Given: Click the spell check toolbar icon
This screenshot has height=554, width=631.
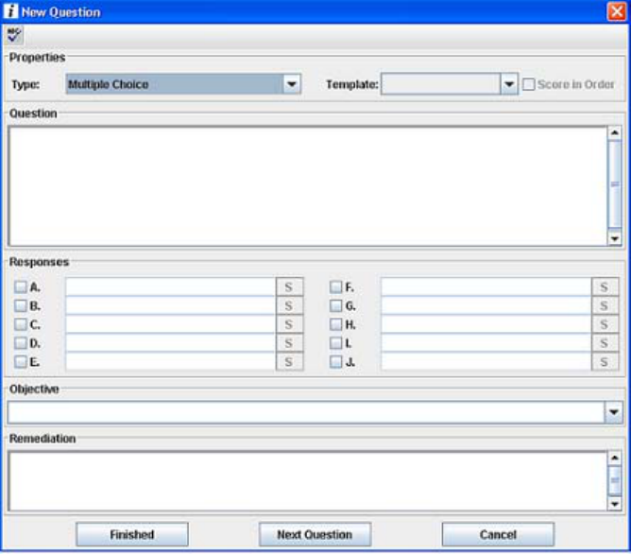Looking at the screenshot, I should (14, 35).
